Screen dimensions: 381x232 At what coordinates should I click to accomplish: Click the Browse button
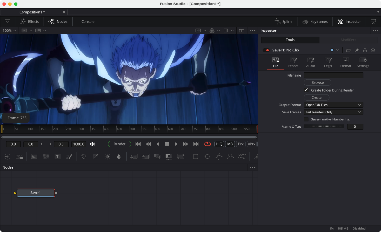(x=317, y=83)
